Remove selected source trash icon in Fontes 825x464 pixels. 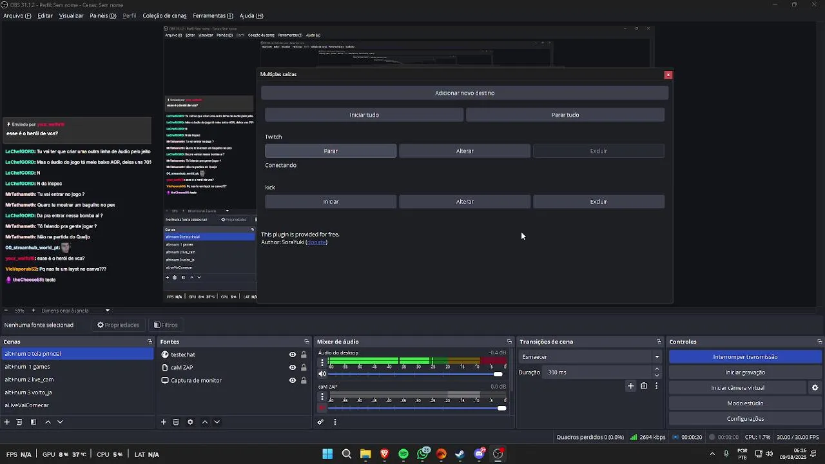tap(176, 422)
